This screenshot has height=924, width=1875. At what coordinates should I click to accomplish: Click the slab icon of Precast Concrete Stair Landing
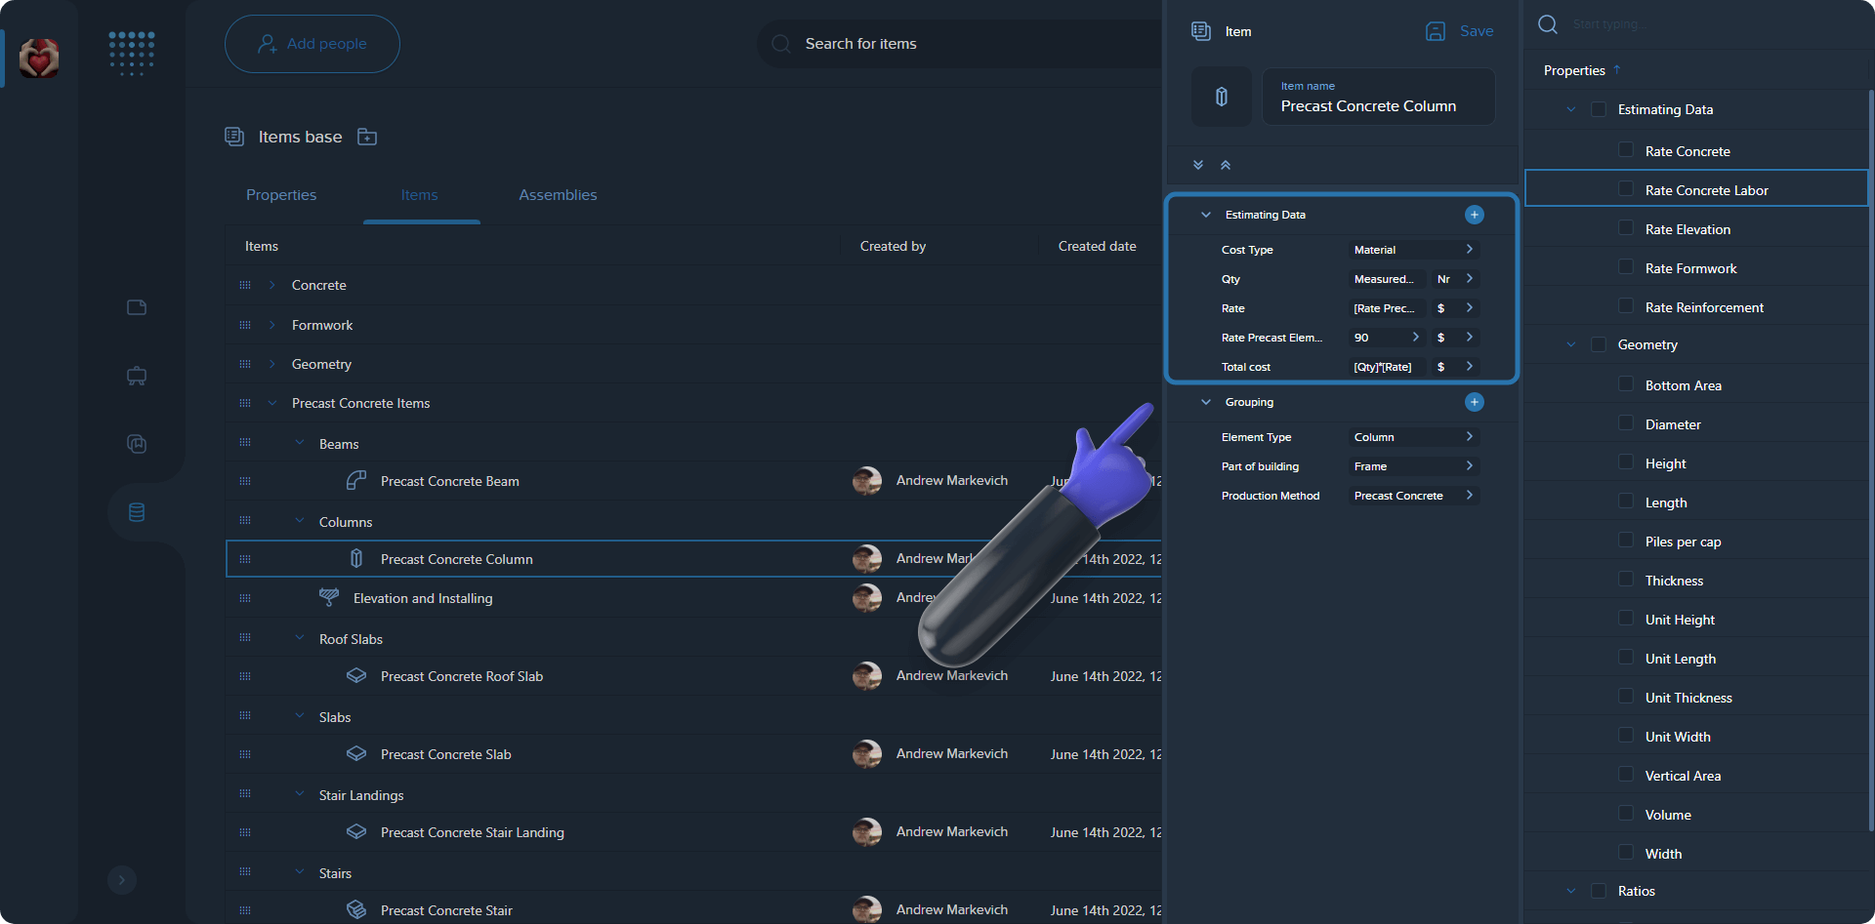[x=356, y=831]
